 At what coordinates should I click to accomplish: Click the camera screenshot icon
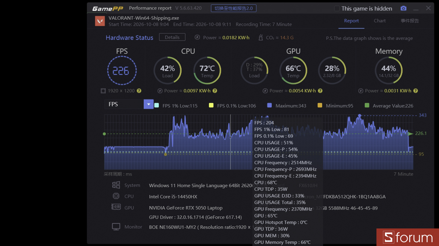click(x=403, y=8)
